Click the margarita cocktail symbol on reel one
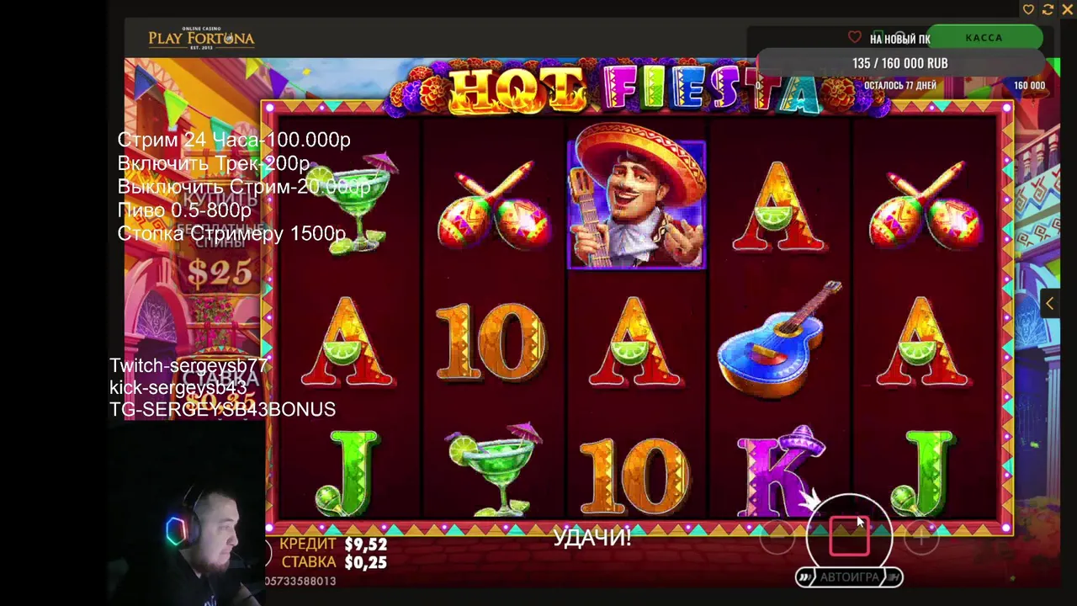Image resolution: width=1077 pixels, height=606 pixels. pos(359,204)
